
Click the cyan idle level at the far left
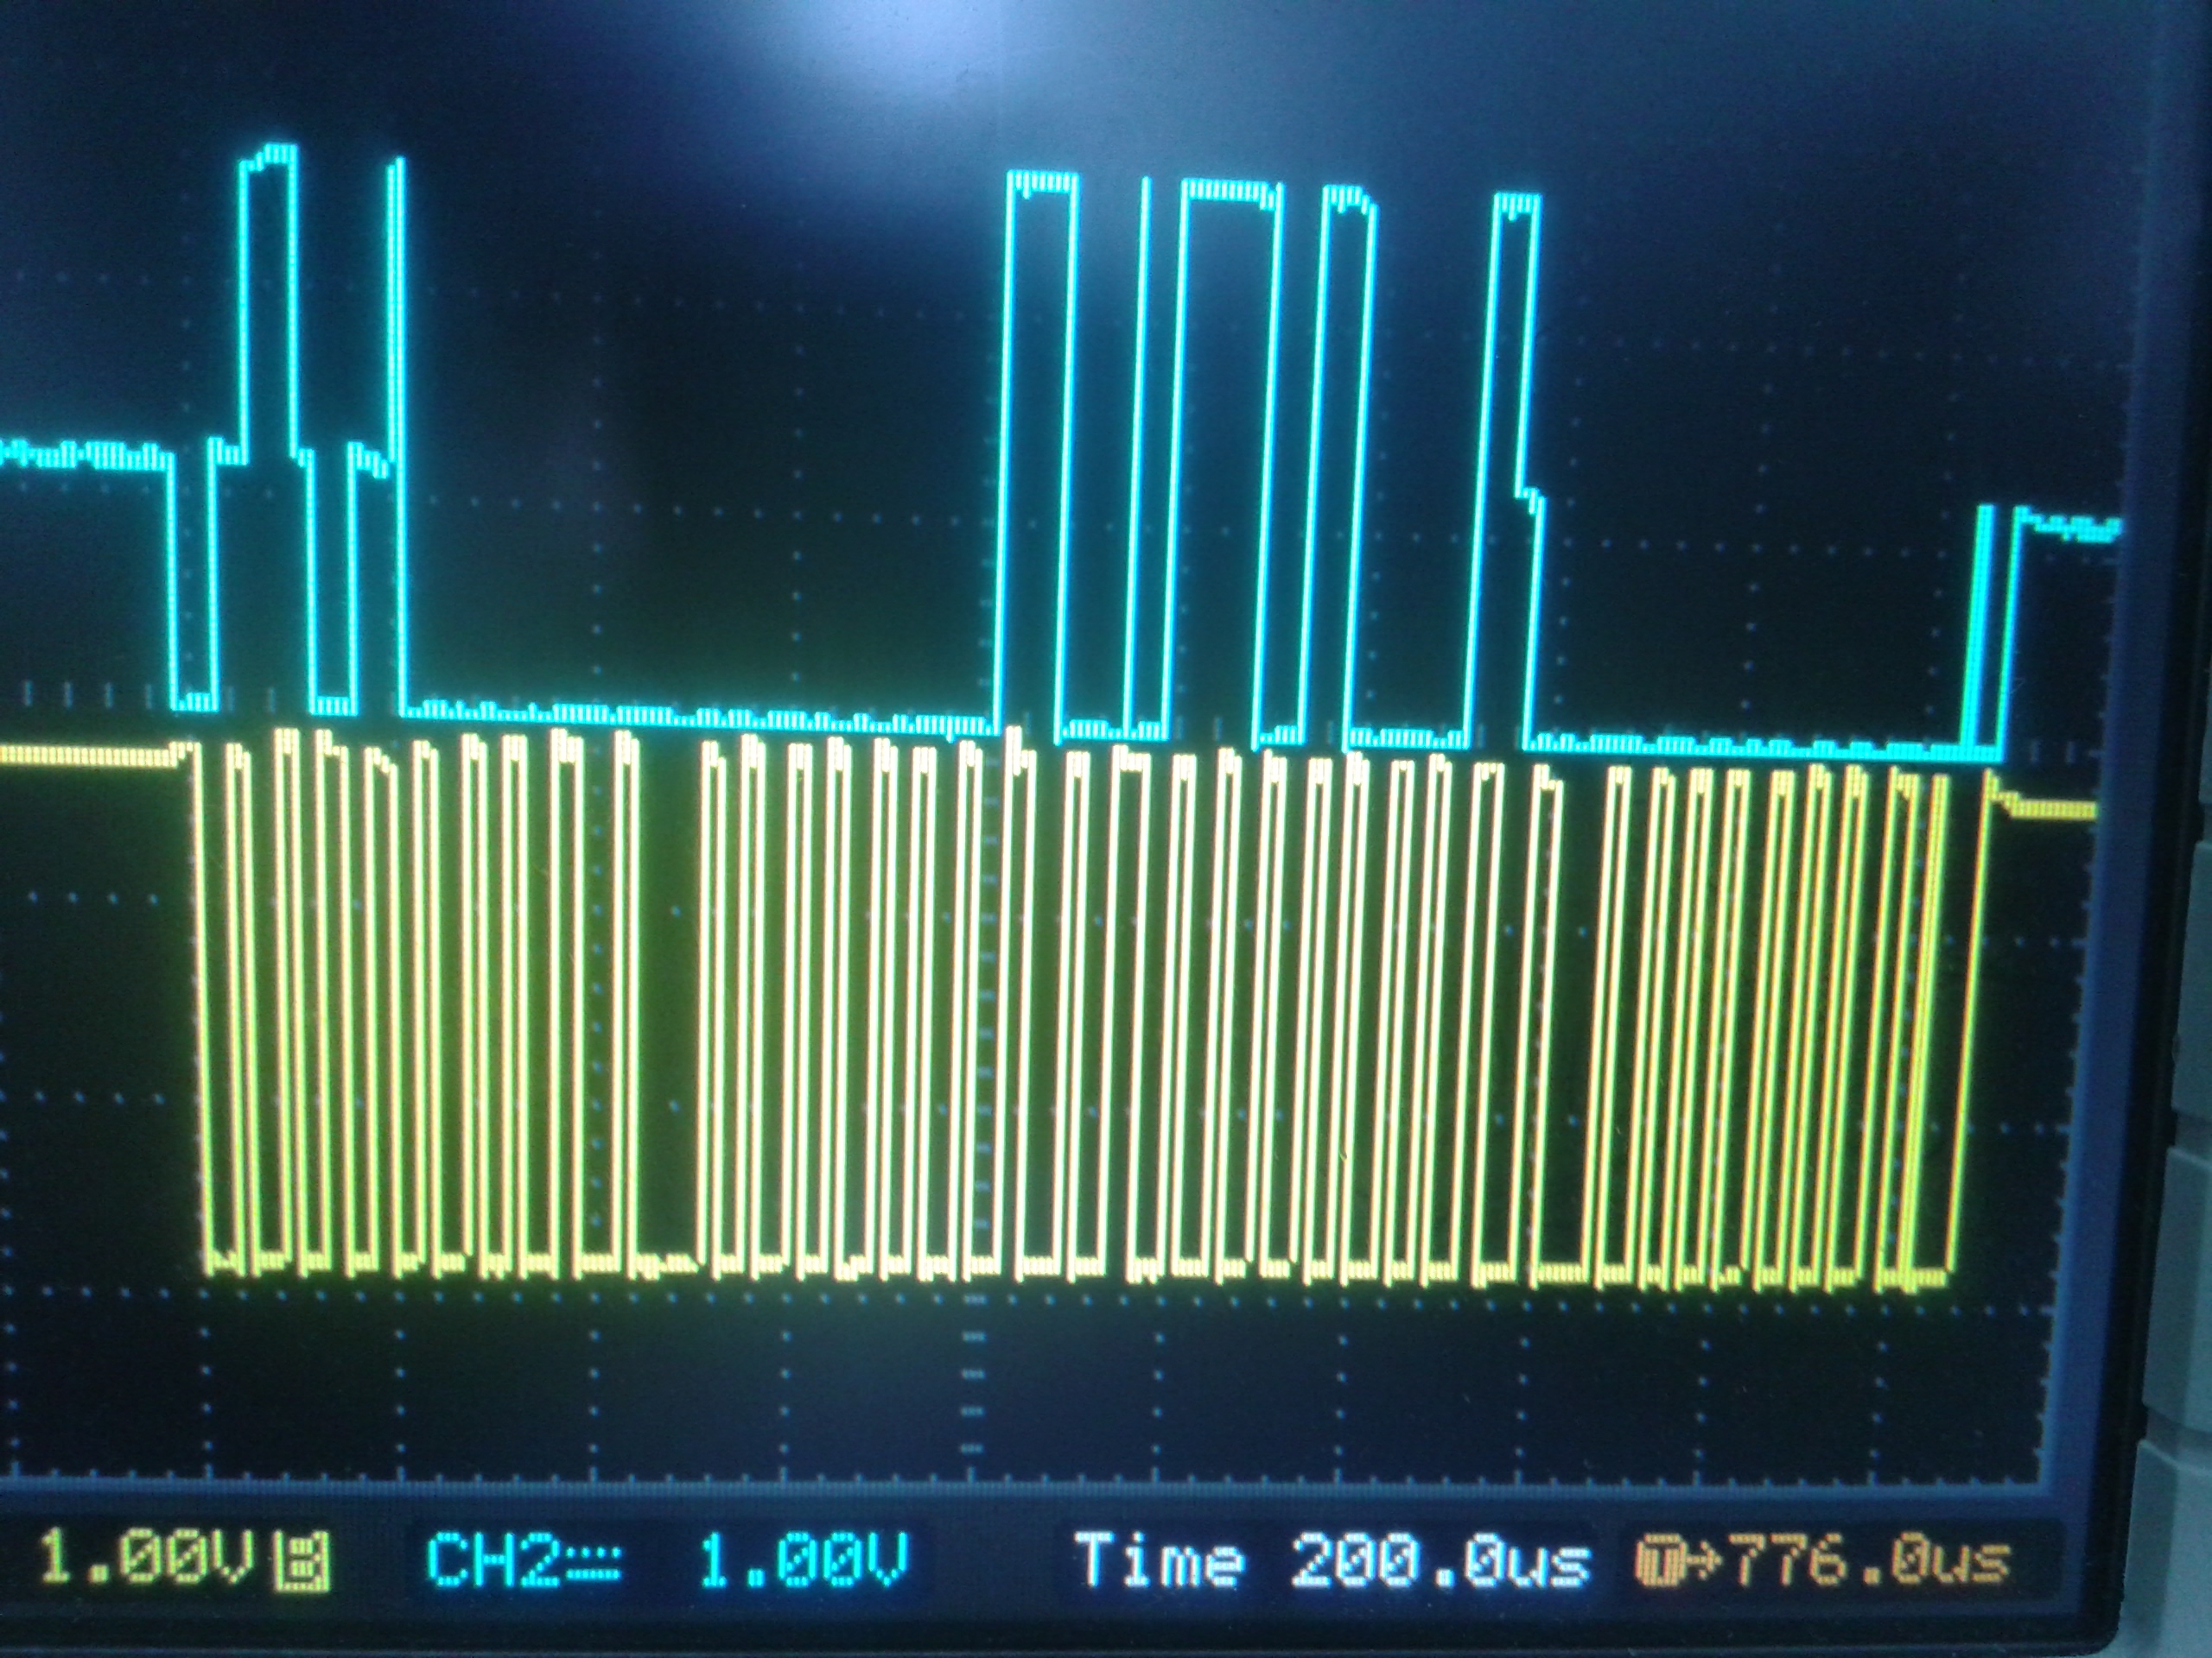(x=85, y=456)
